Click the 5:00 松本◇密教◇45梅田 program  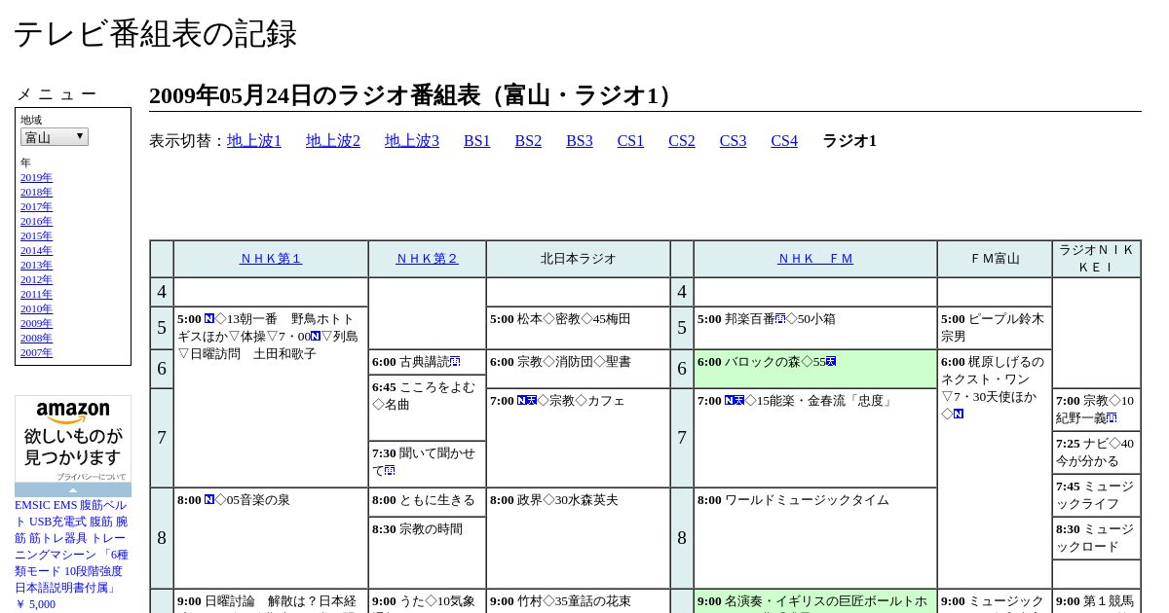(x=579, y=328)
